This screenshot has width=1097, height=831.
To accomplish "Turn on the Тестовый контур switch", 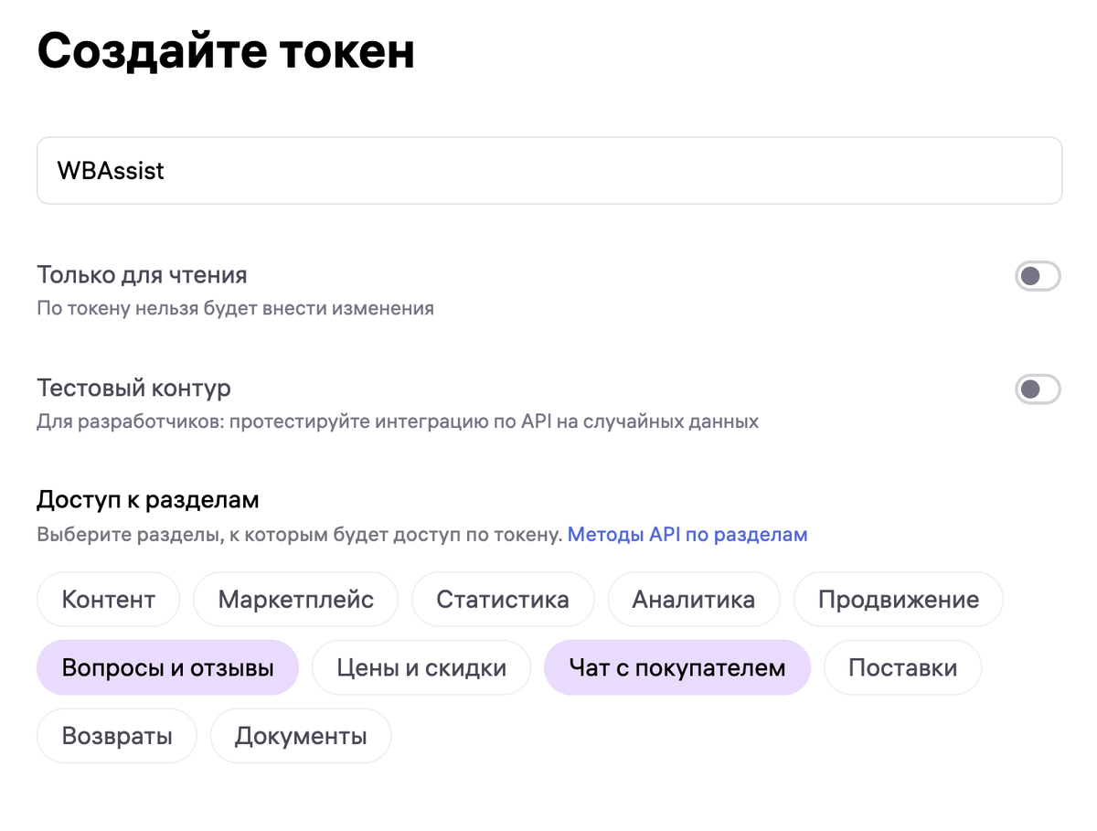I will coord(1038,389).
